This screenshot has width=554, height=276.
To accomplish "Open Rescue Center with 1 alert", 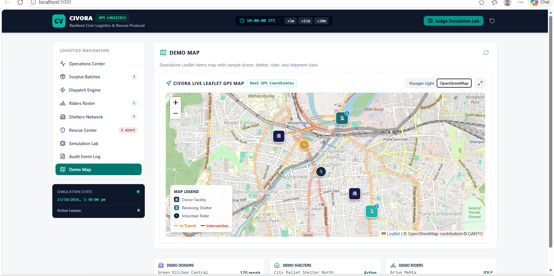I will tap(98, 130).
